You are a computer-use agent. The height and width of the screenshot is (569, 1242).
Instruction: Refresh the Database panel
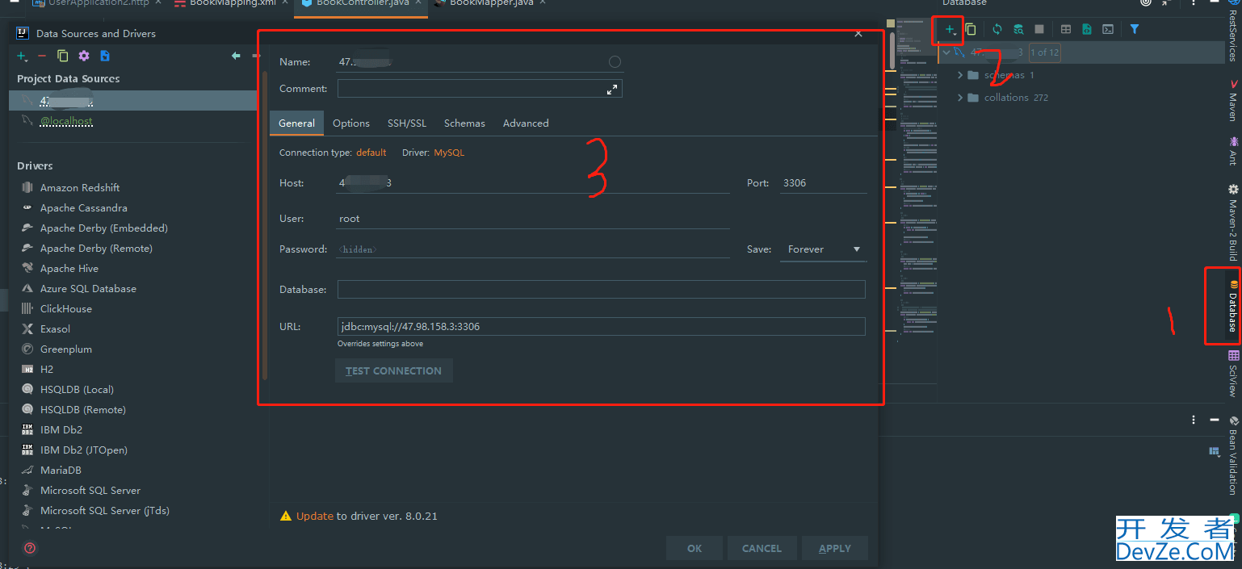pos(997,29)
